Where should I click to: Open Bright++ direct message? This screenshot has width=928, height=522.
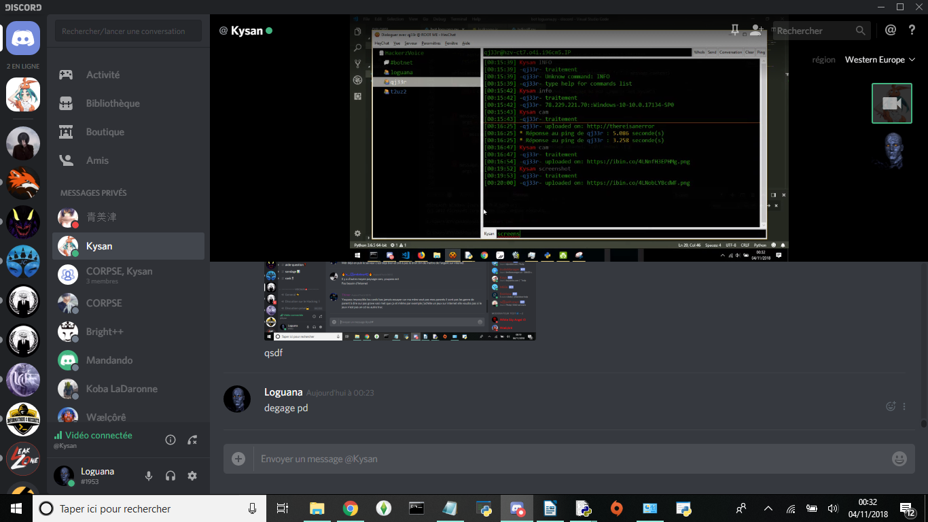click(x=128, y=332)
